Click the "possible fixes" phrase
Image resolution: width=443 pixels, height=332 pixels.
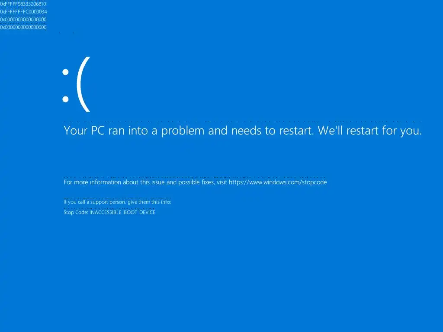196,182
